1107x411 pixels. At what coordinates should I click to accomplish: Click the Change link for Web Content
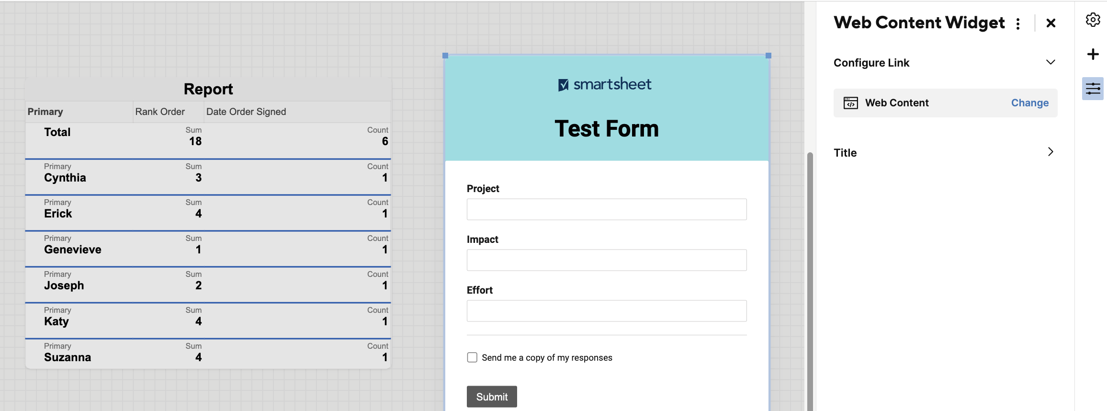(1030, 103)
